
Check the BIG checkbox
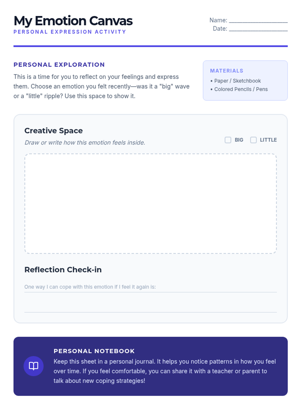(x=228, y=140)
